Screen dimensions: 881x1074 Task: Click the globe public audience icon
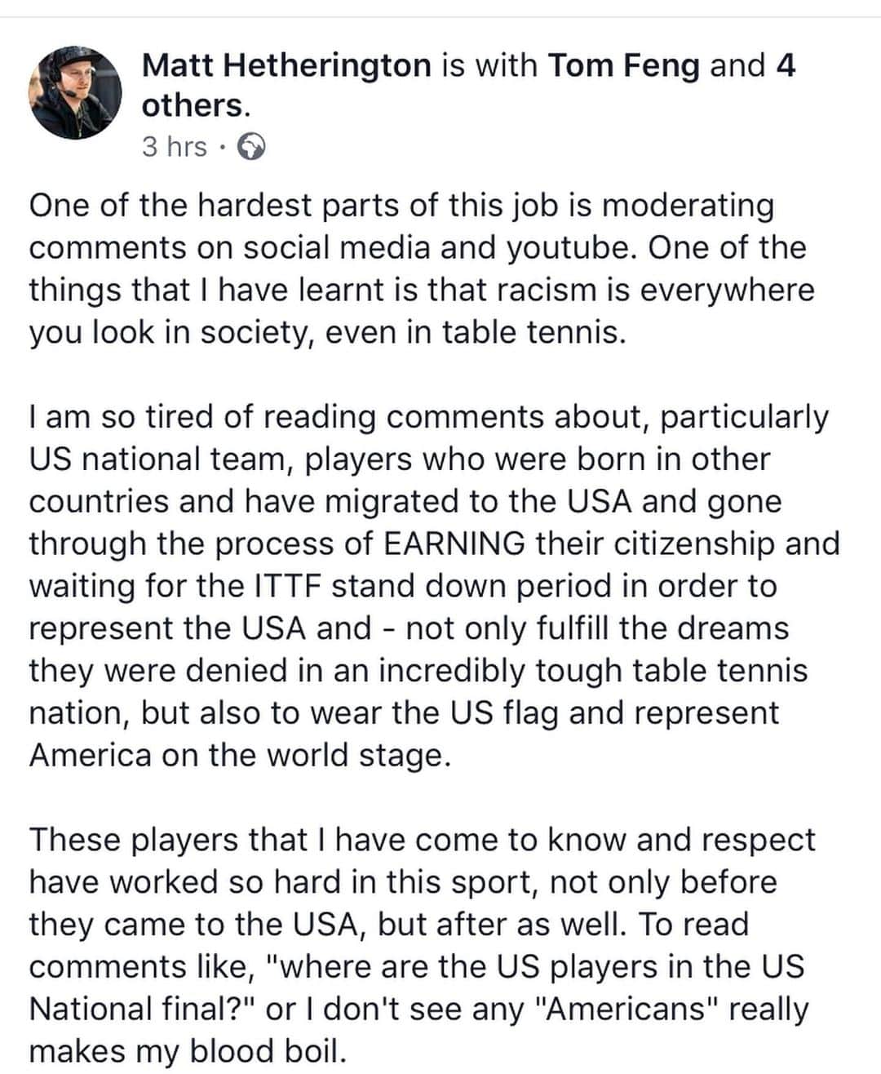tap(251, 147)
